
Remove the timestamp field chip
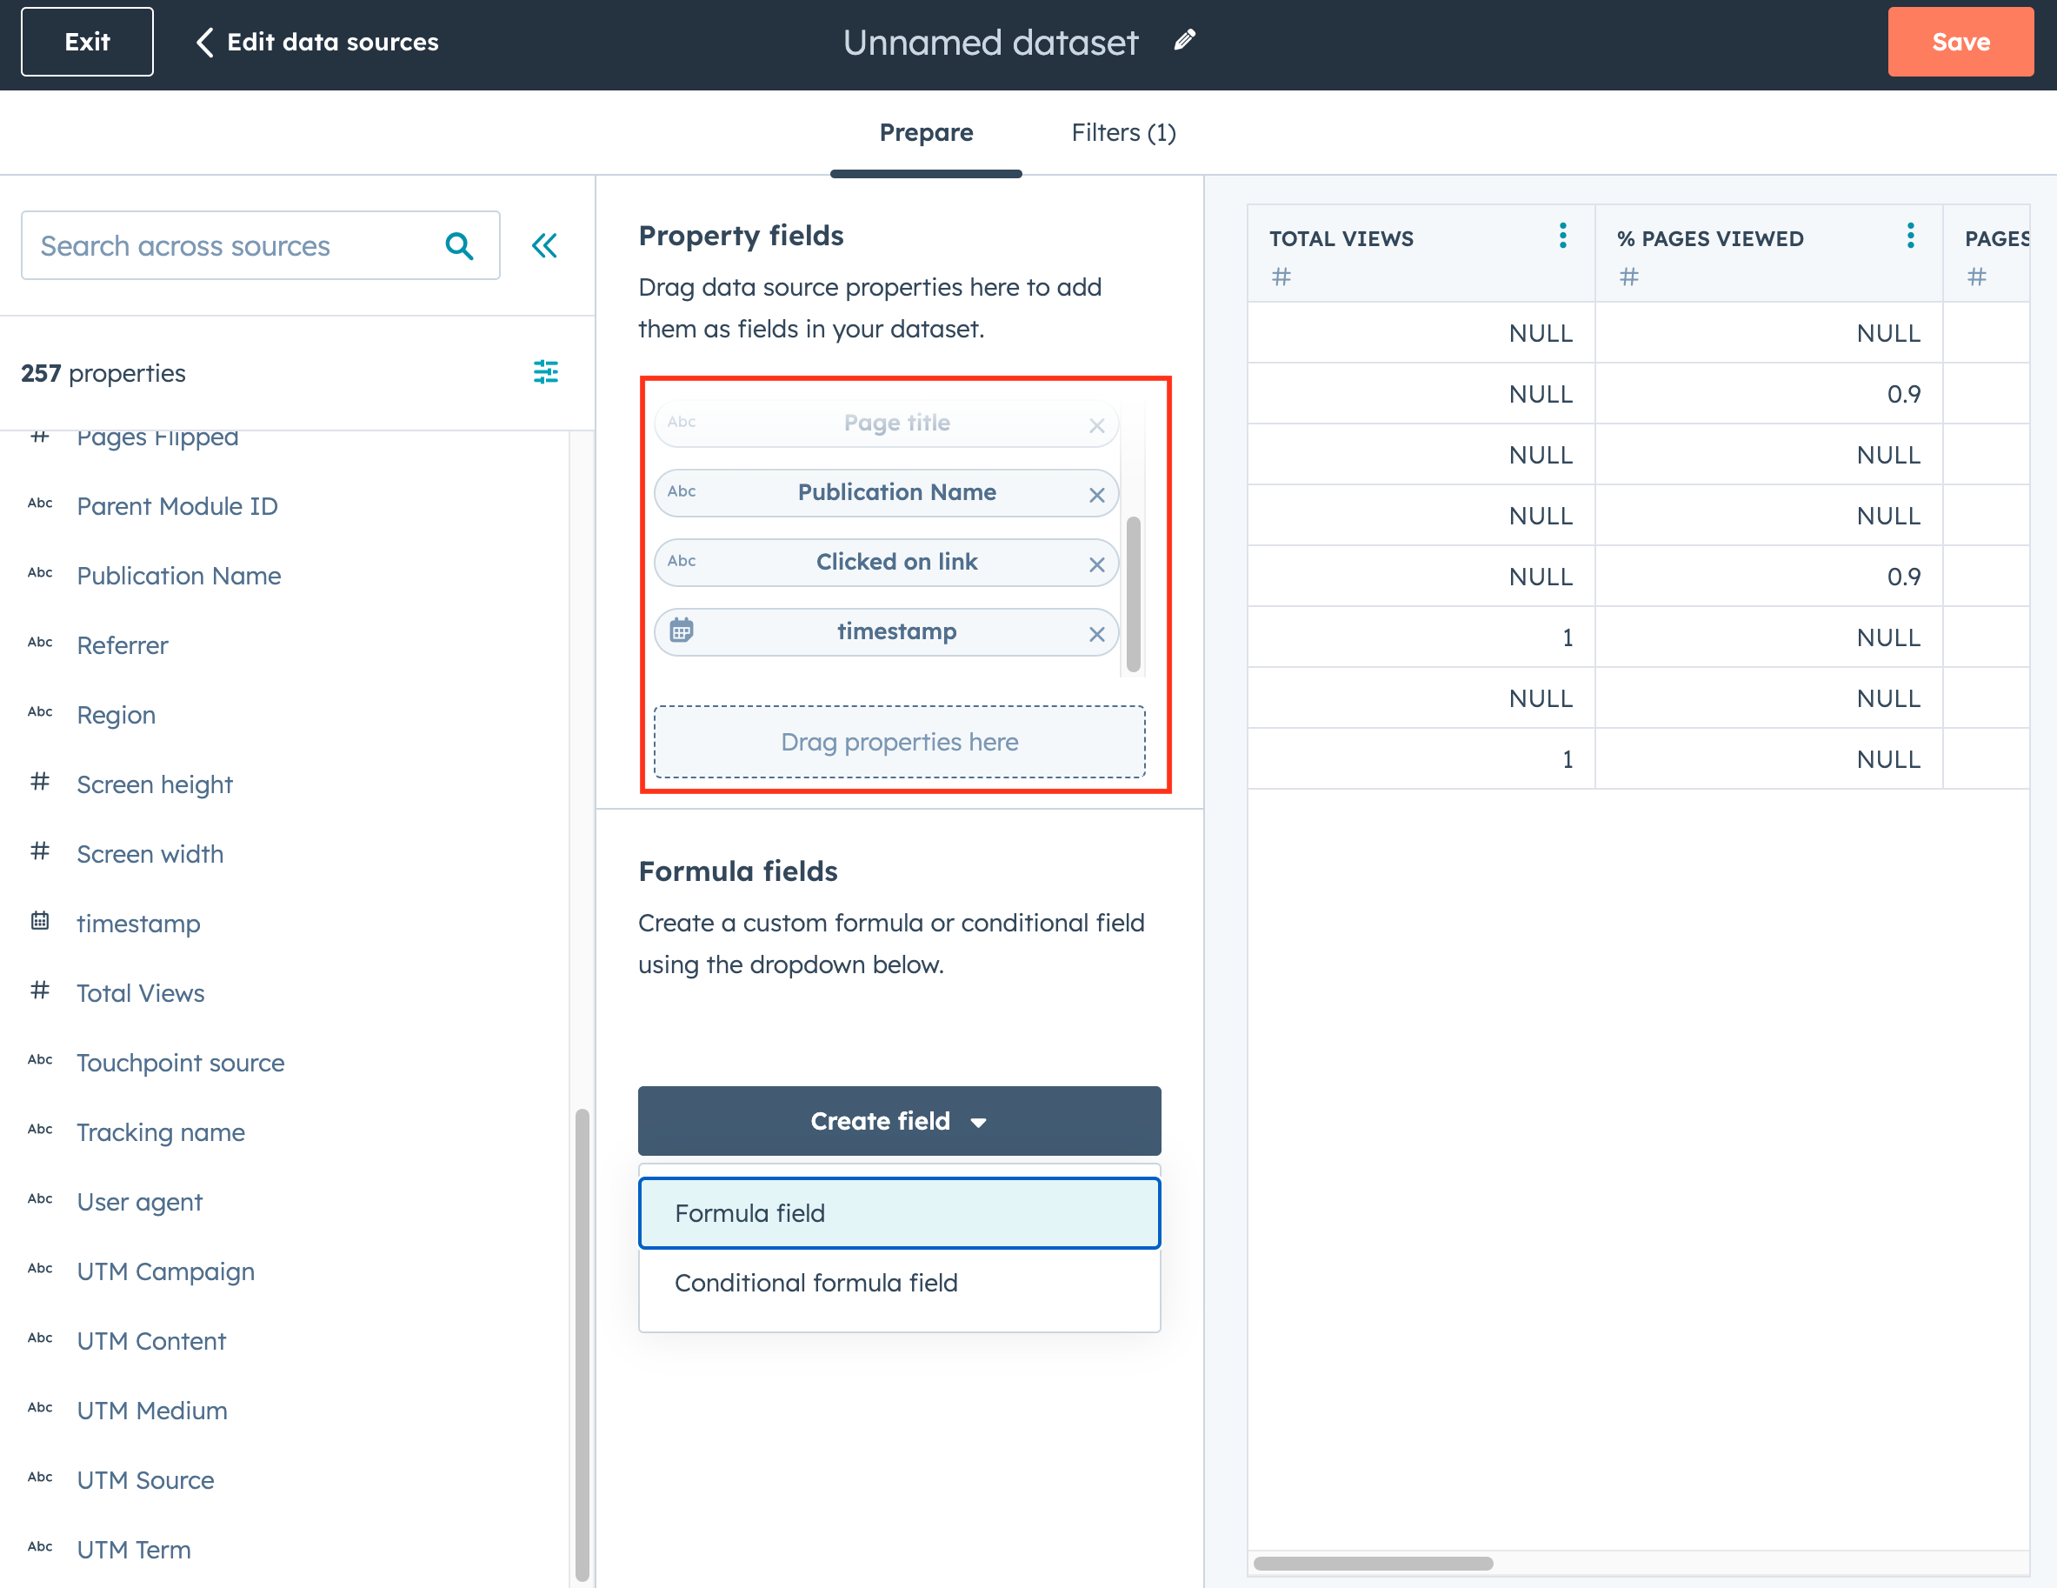(1096, 634)
